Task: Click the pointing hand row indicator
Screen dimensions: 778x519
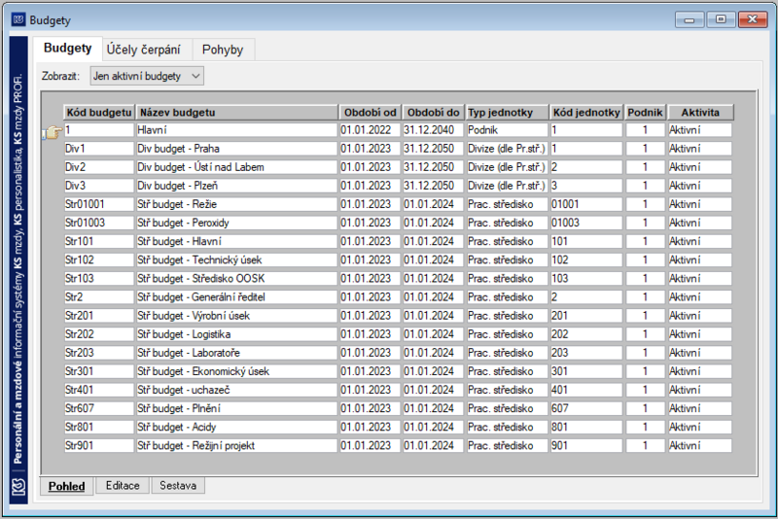Action: tap(53, 132)
